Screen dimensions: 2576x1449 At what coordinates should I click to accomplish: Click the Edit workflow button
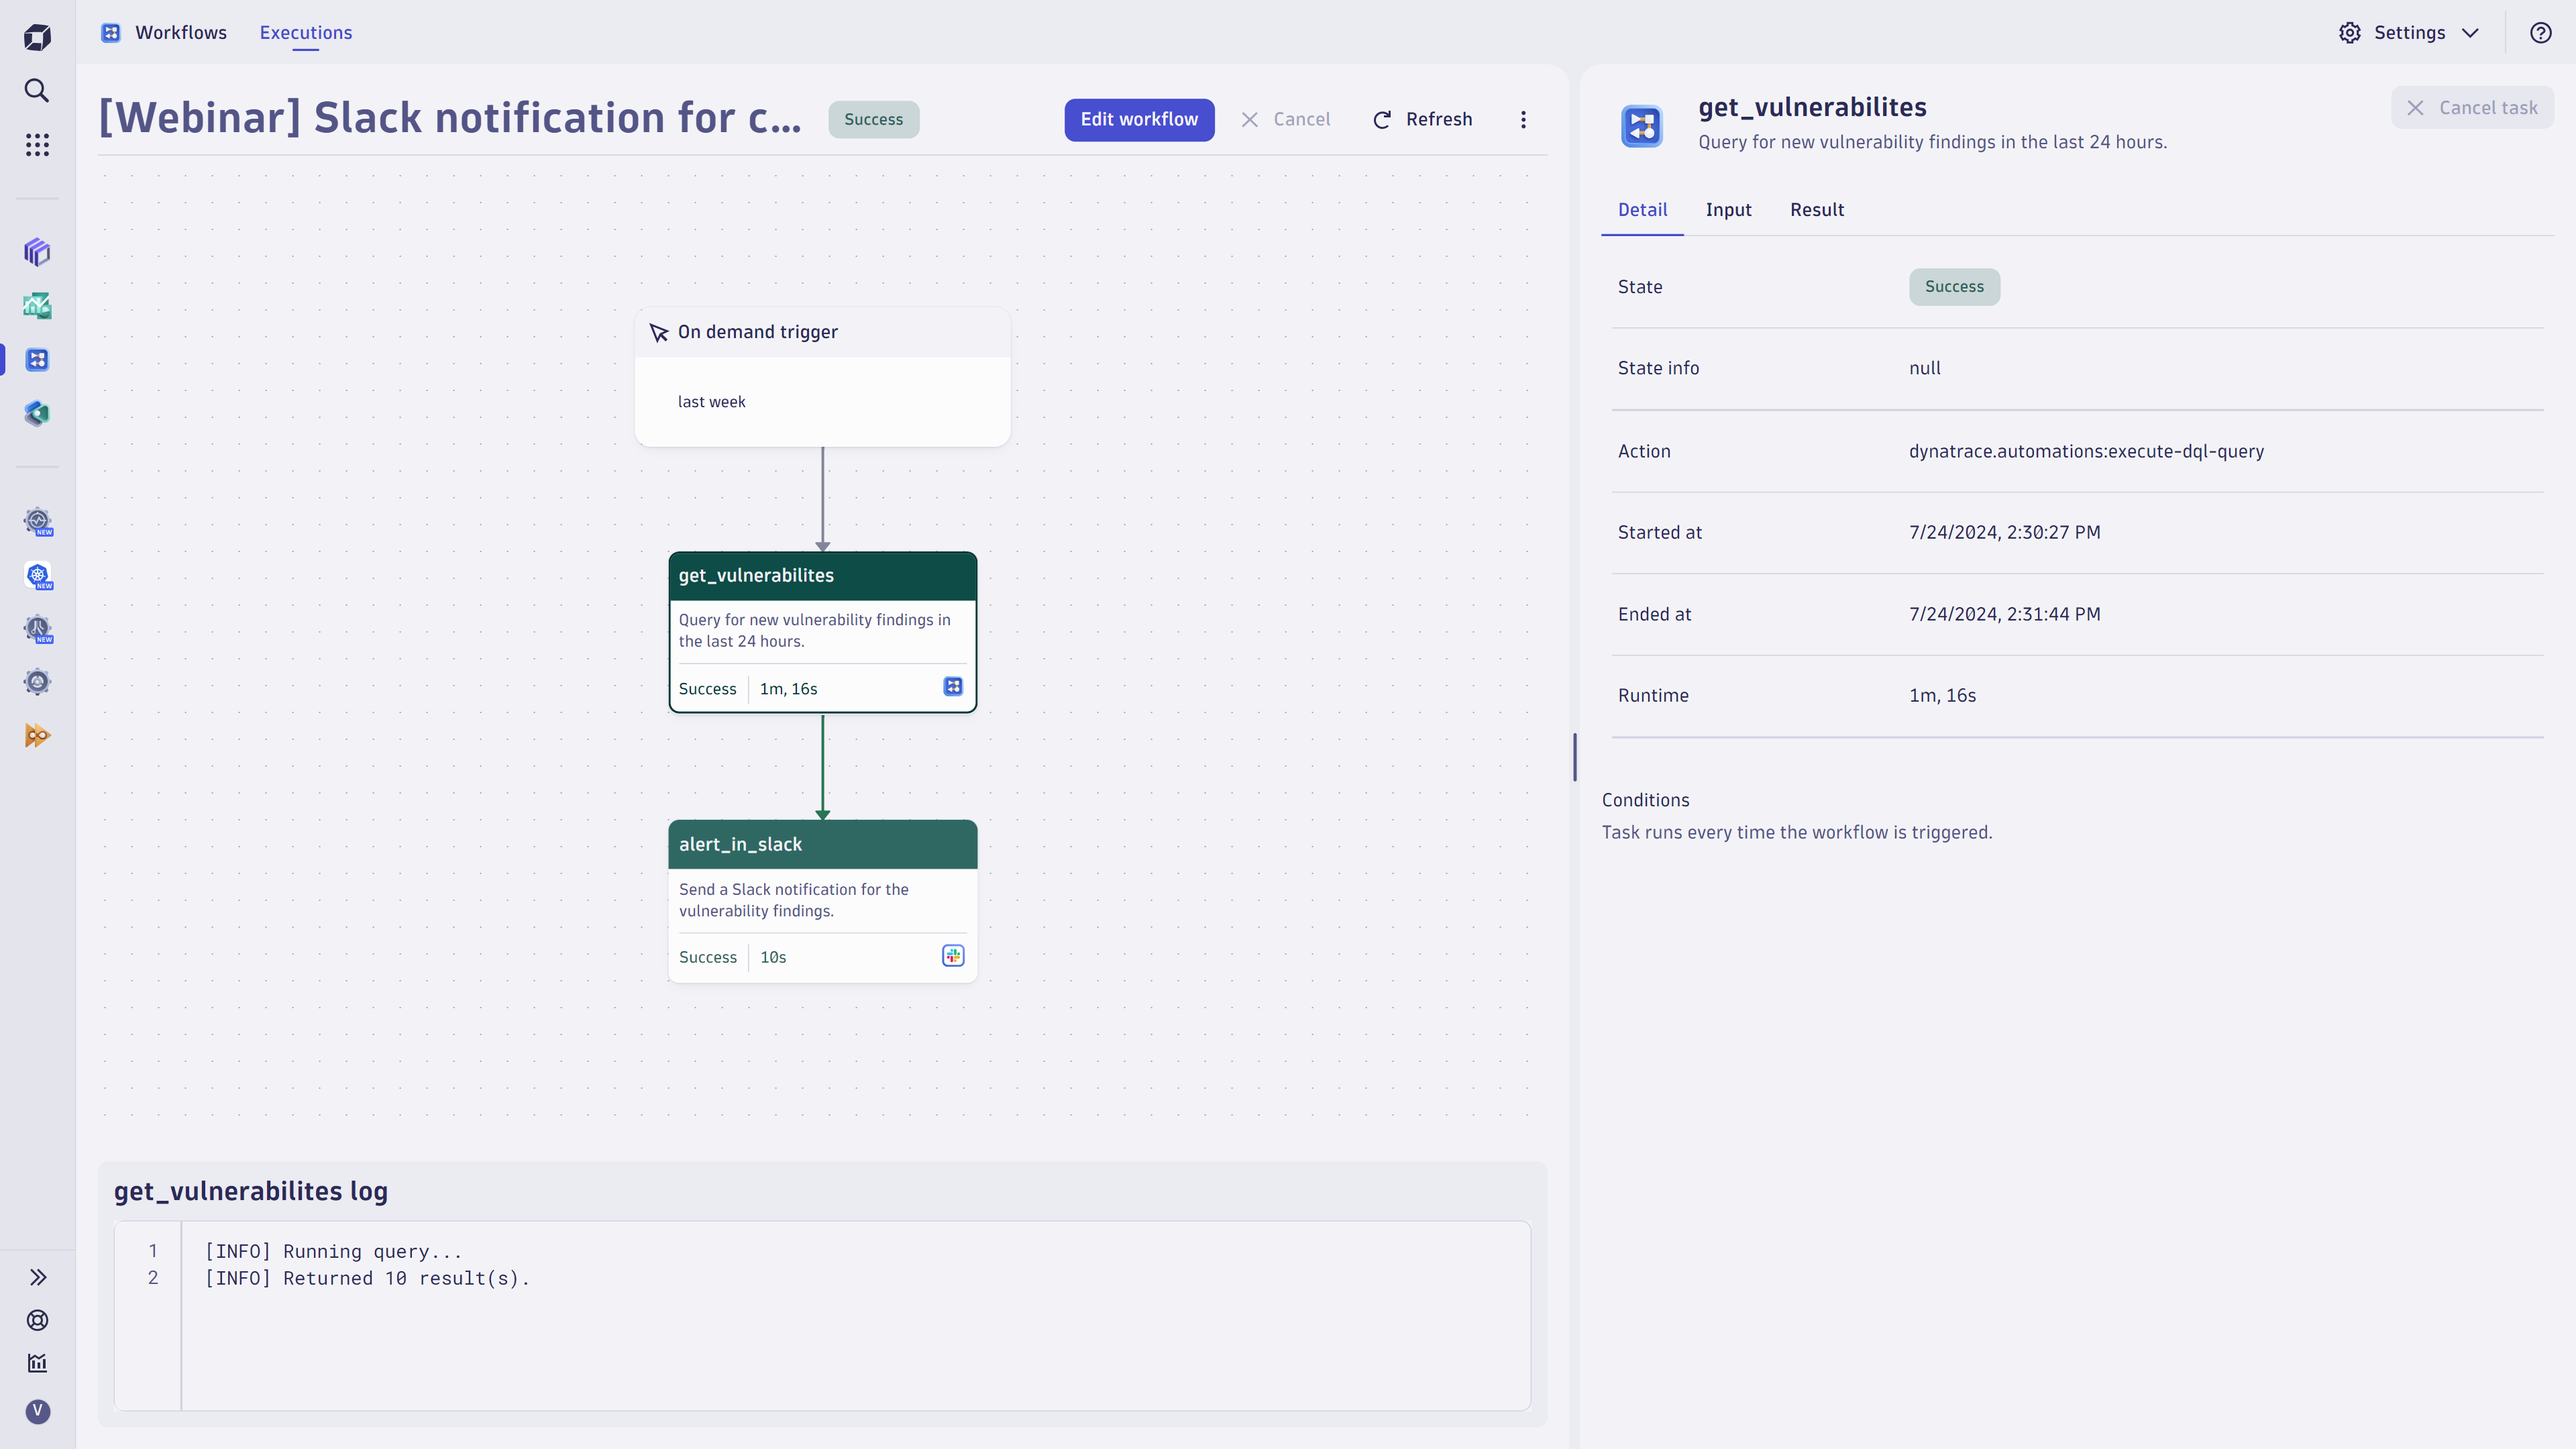pyautogui.click(x=1139, y=119)
